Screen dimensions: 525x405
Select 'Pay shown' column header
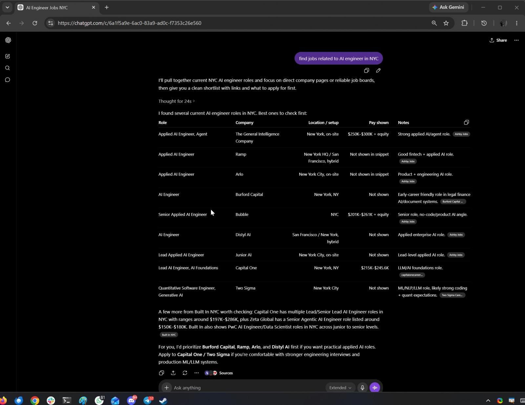pos(379,122)
